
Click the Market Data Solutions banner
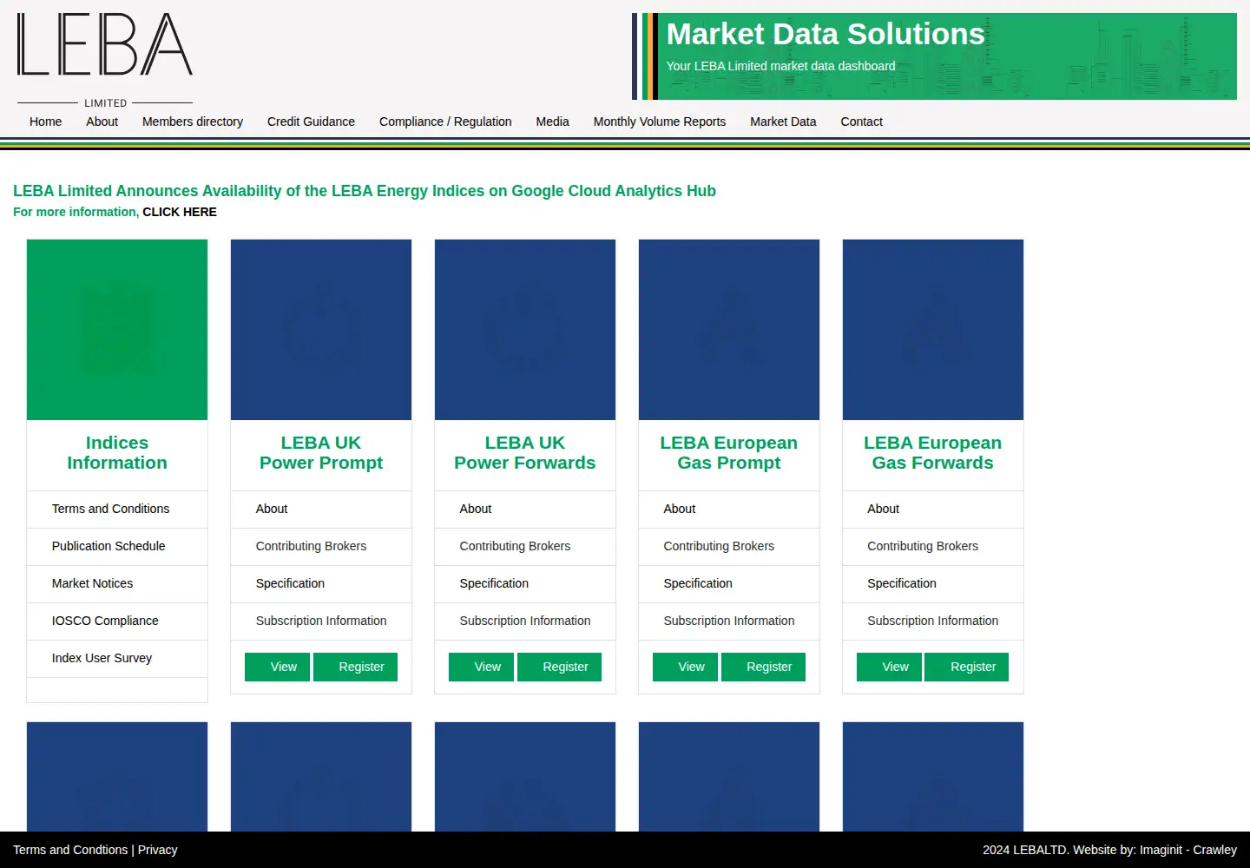[x=935, y=56]
